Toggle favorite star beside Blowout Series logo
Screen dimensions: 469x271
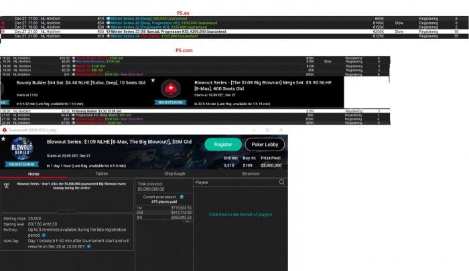tap(3, 139)
